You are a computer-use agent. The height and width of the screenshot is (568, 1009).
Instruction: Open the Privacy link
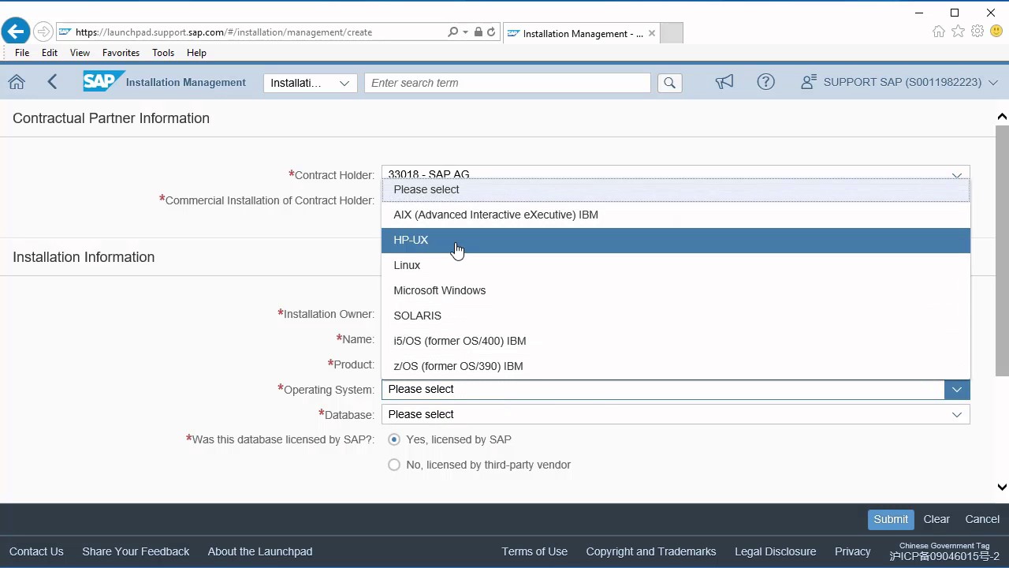click(x=853, y=551)
